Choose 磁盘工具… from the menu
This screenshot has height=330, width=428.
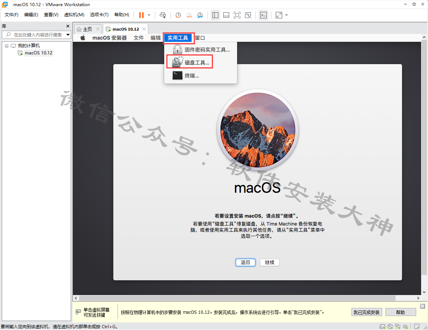click(x=201, y=62)
